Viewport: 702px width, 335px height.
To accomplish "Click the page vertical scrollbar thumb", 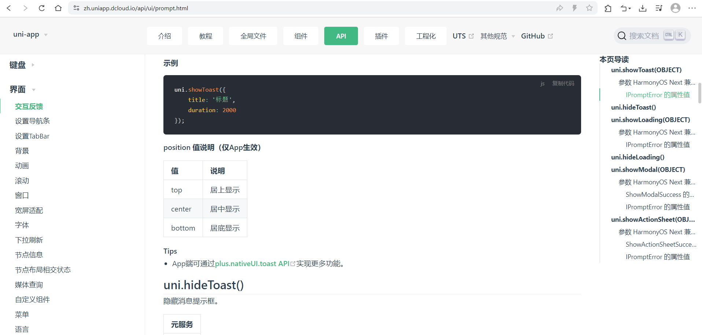I will point(700,93).
